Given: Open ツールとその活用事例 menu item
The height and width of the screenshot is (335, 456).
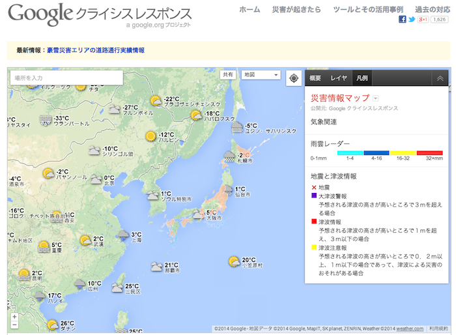Looking at the screenshot, I should tap(368, 10).
